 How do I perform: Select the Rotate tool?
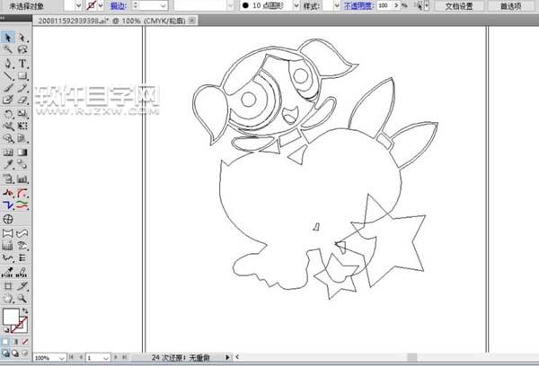point(8,114)
